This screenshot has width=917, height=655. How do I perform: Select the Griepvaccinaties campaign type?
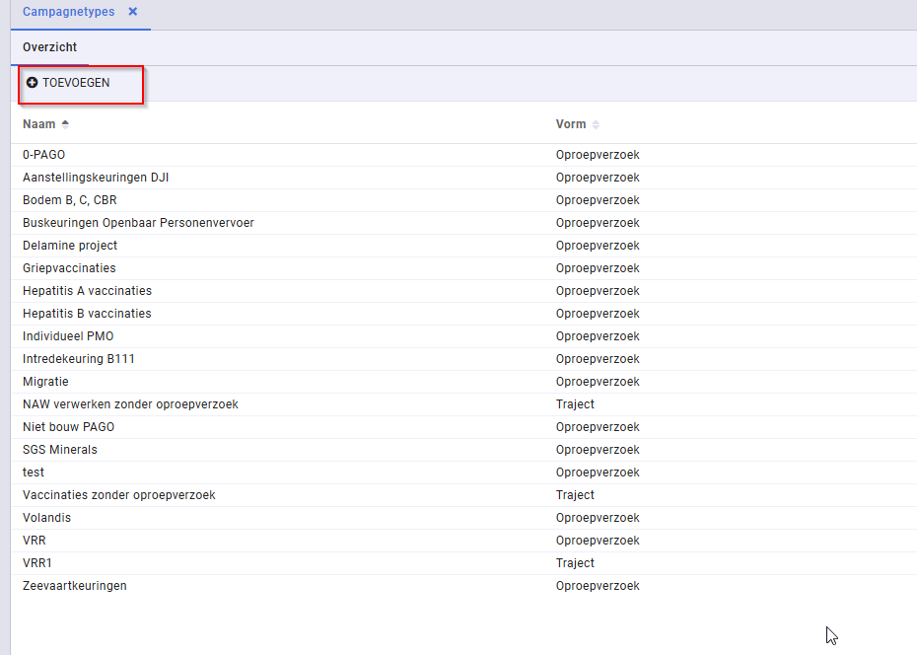[463, 268]
